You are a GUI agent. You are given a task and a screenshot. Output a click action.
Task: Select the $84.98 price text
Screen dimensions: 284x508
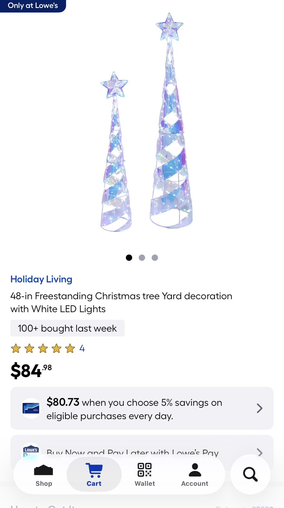31,370
